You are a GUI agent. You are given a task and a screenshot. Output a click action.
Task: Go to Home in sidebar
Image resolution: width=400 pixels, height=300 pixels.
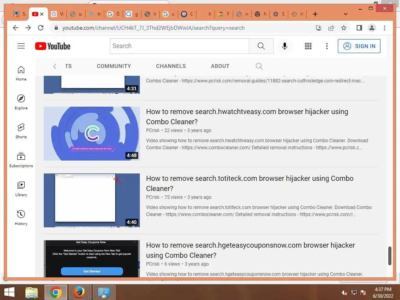coord(21,73)
